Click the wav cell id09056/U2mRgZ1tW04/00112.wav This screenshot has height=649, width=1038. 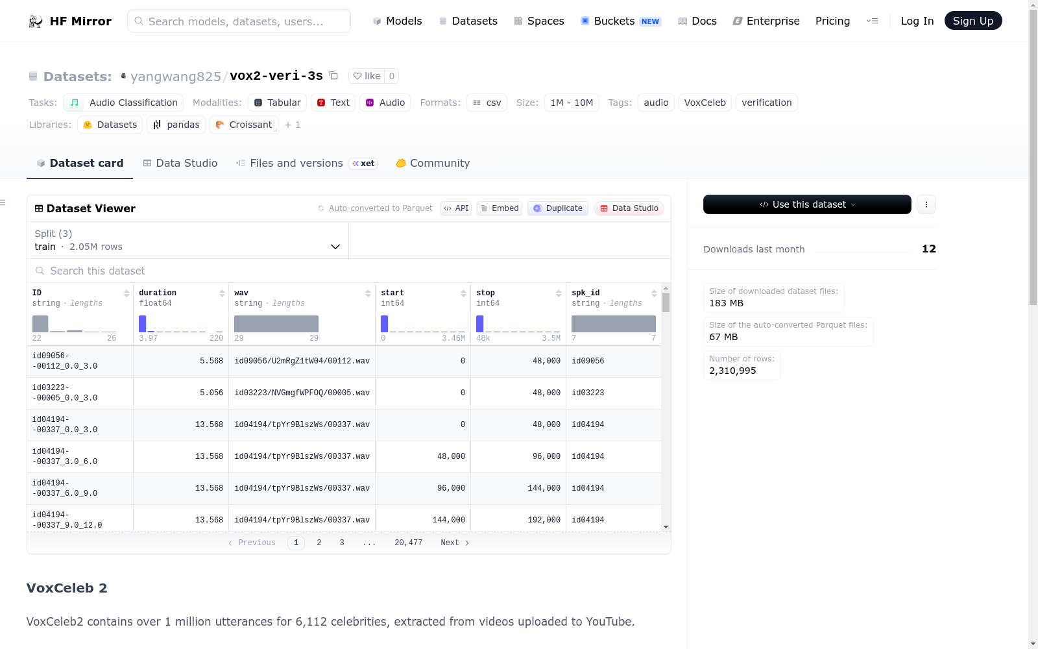point(302,361)
